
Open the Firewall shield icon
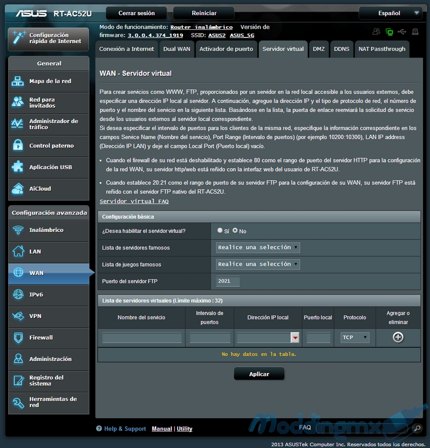click(x=18, y=337)
